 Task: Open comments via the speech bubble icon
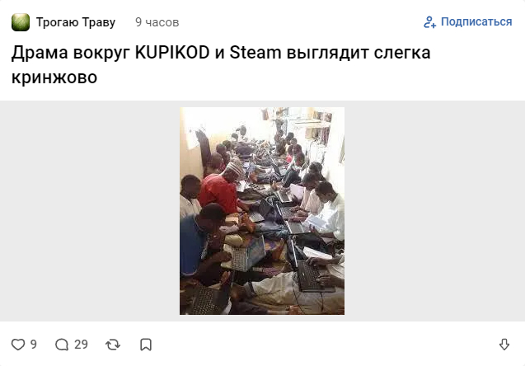coord(62,345)
